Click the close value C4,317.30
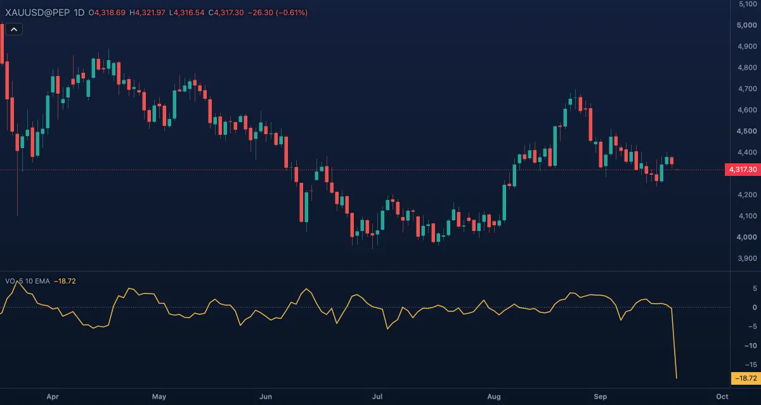The width and height of the screenshot is (761, 405). (226, 13)
